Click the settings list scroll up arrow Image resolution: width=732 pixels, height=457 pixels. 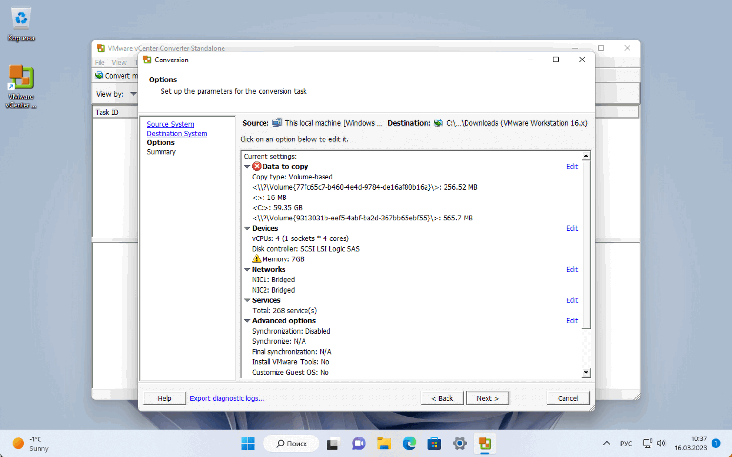click(x=586, y=156)
